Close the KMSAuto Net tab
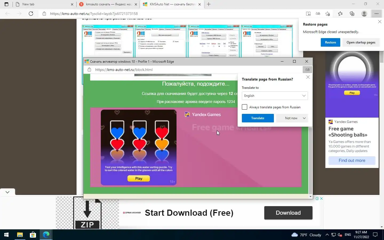This screenshot has width=384, height=240. point(199,4)
